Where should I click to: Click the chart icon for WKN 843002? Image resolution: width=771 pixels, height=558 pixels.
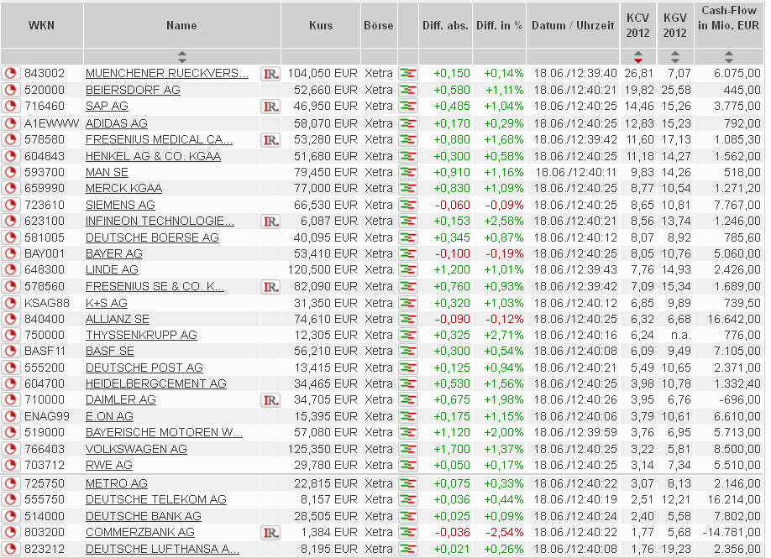coord(10,74)
